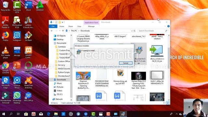Open Microsoft Store from the taskbar
The image size is (208, 117).
(26, 114)
